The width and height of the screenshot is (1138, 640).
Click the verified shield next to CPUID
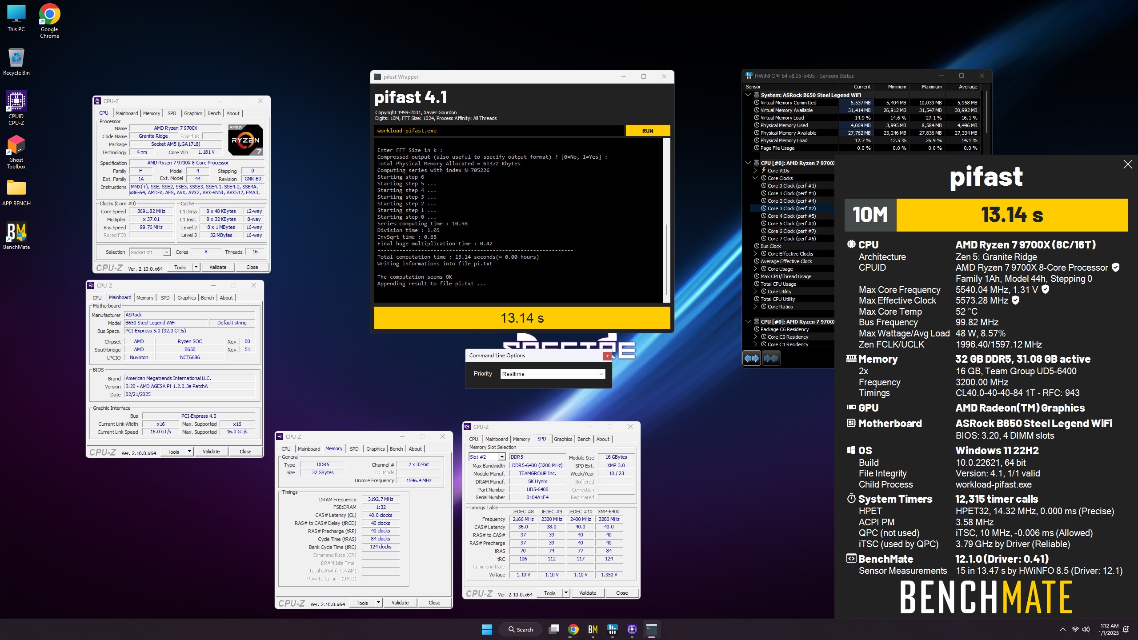pyautogui.click(x=1116, y=267)
